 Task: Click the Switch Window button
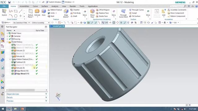click(53, 2)
